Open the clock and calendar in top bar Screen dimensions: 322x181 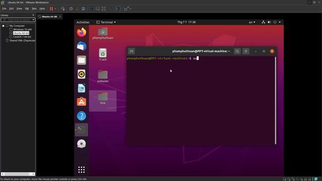(x=186, y=22)
